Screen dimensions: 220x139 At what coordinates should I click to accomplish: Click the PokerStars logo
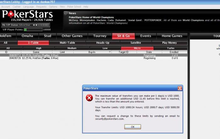coord(27,14)
